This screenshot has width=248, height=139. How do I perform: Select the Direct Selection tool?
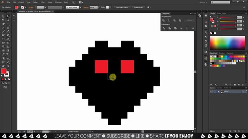(x=8, y=16)
